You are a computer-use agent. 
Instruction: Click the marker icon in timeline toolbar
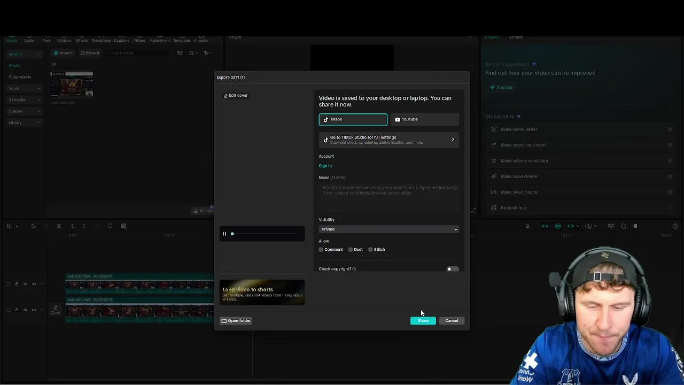(110, 226)
